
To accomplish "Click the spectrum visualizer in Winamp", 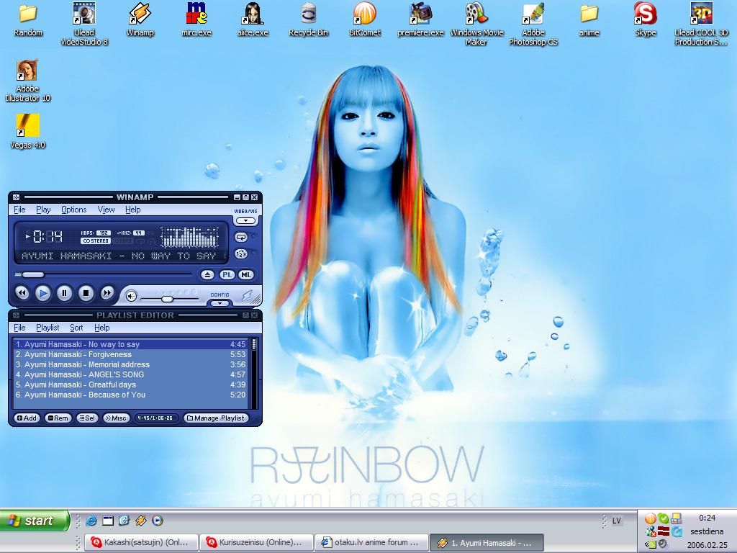I will 190,237.
